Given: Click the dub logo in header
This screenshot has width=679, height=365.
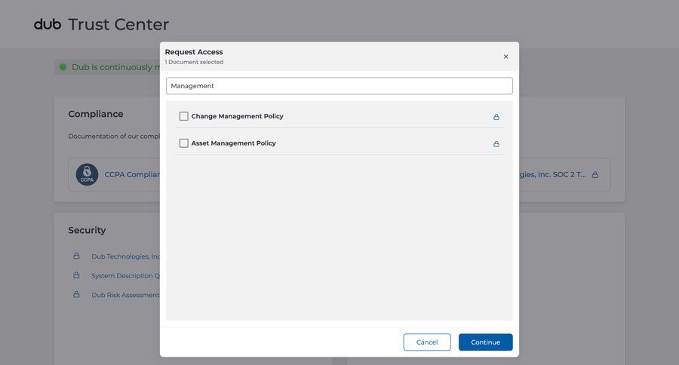Looking at the screenshot, I should point(48,24).
